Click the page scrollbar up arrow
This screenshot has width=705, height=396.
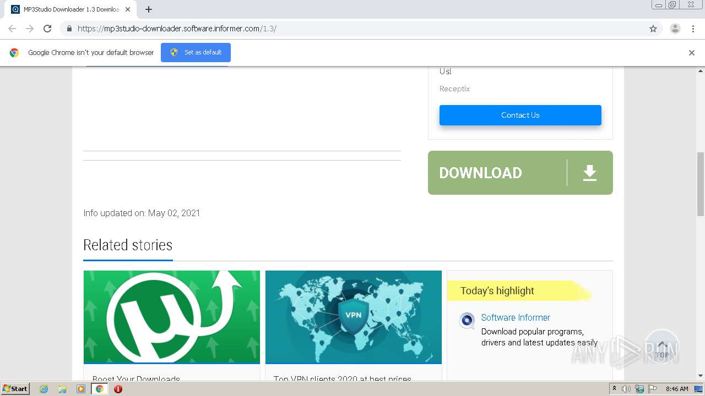point(701,70)
